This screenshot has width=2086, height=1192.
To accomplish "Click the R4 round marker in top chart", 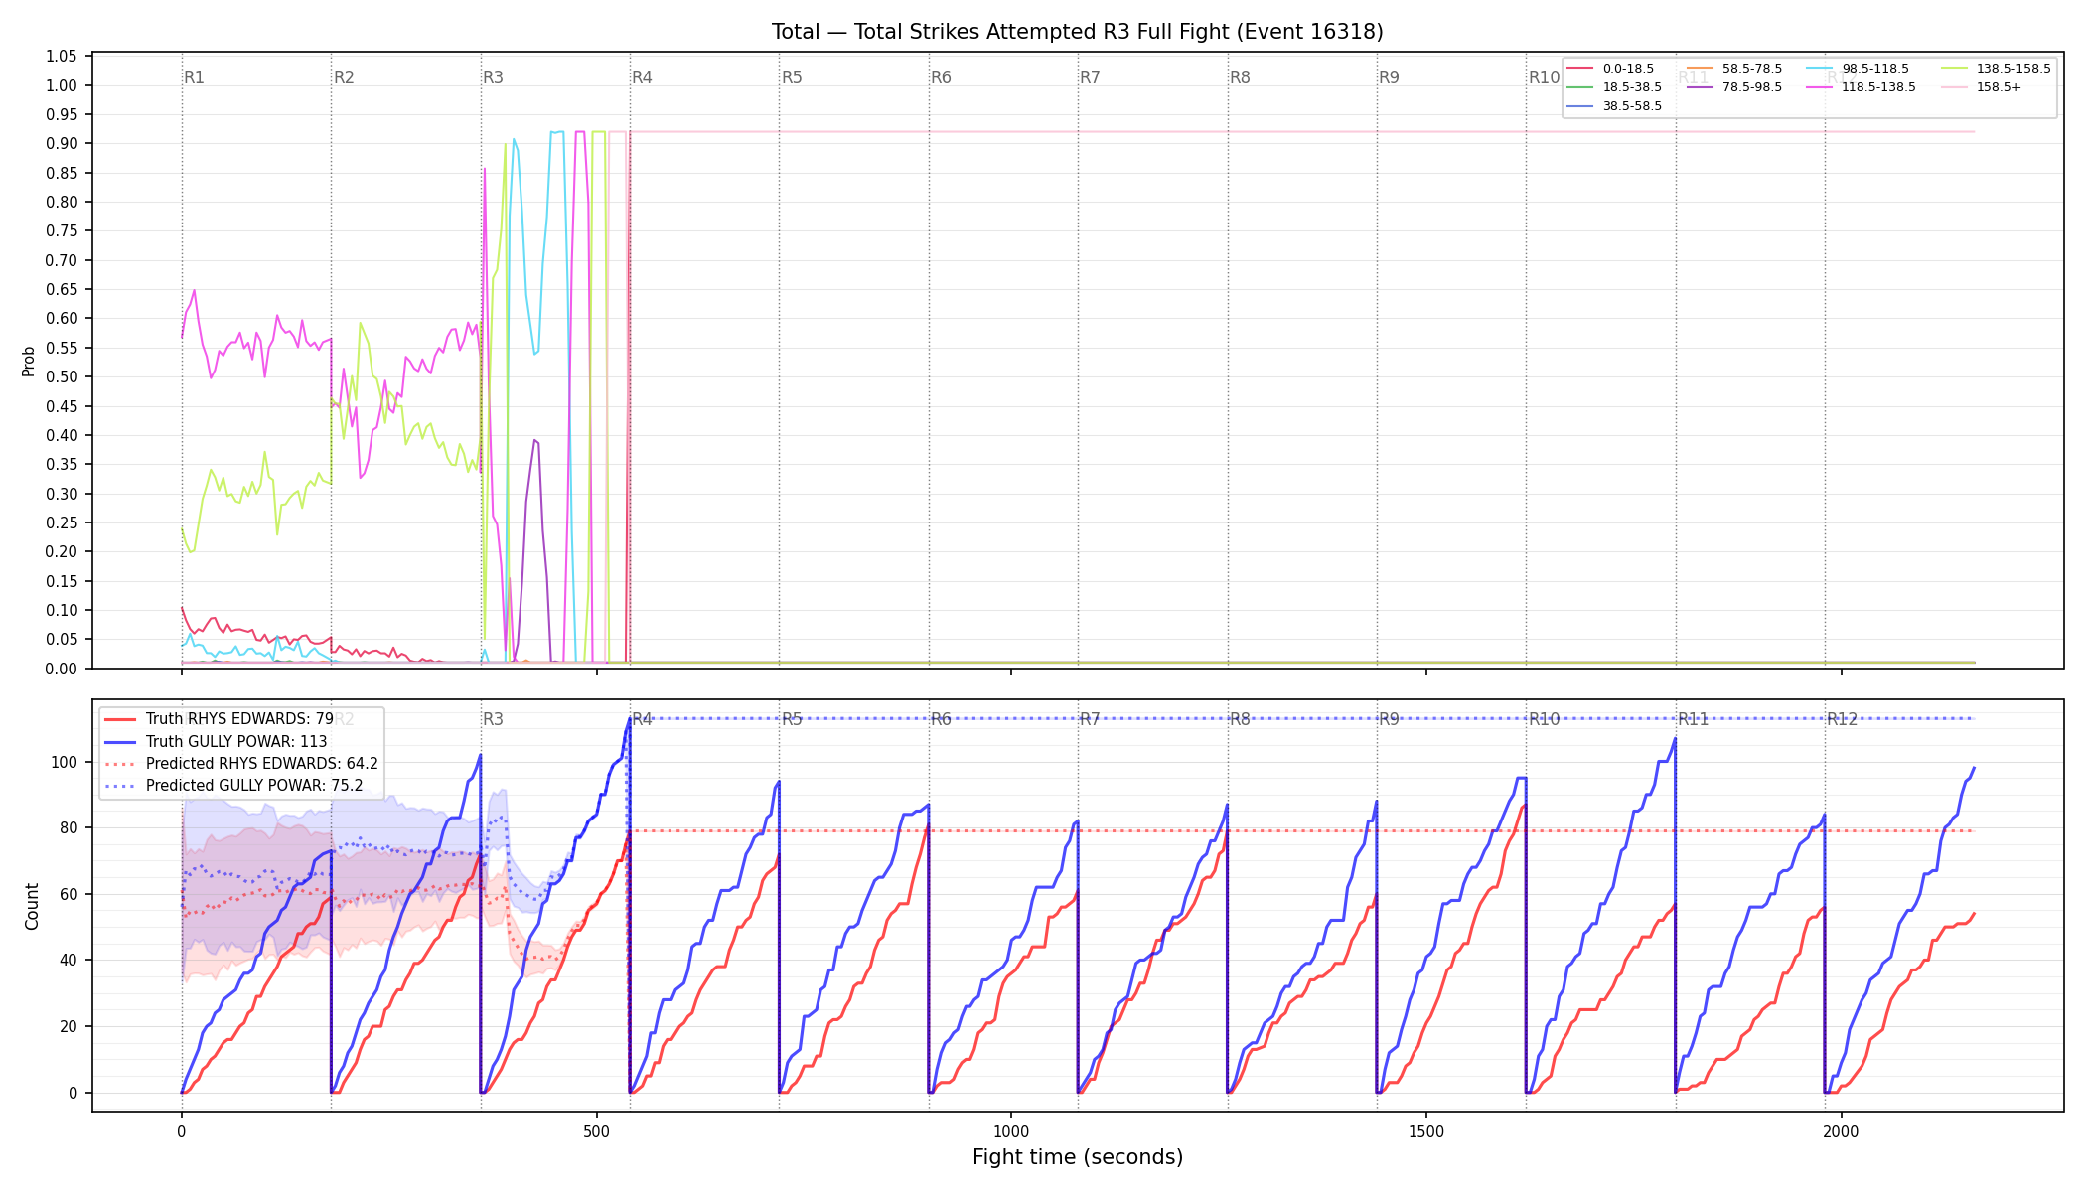I will [x=642, y=77].
